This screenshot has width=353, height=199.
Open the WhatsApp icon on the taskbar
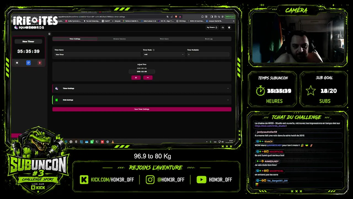(x=92, y=142)
